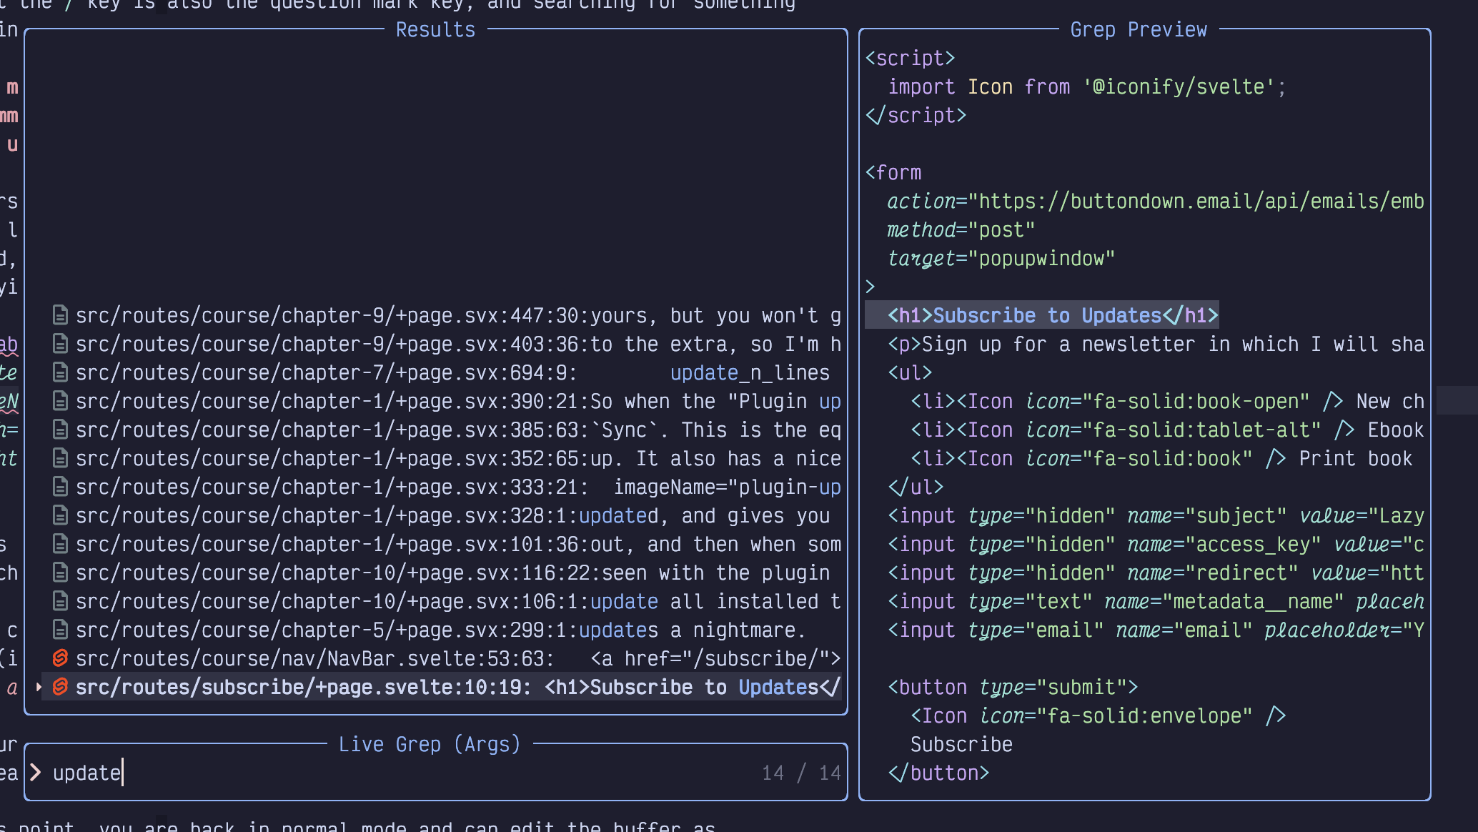Click input name="redirect" preview line

pos(1156,573)
